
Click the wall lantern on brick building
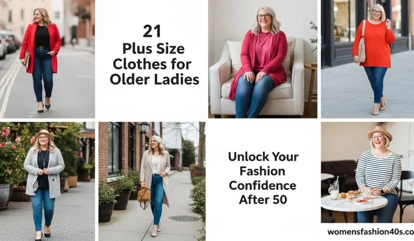[x=144, y=128]
